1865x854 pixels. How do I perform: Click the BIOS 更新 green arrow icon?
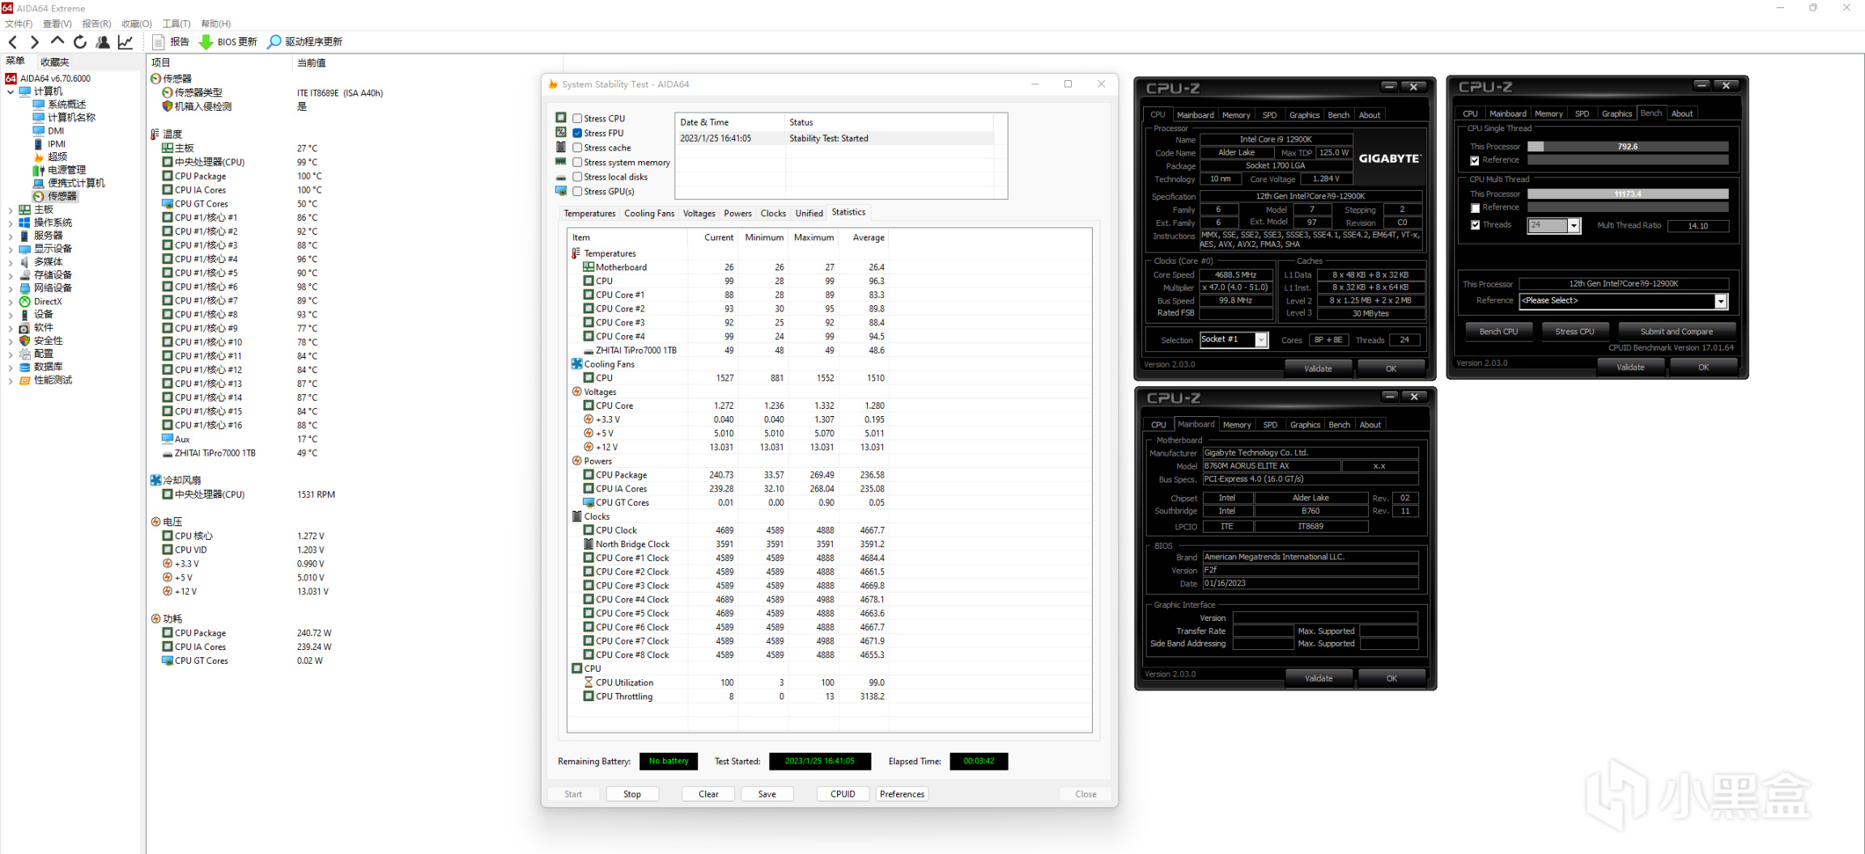click(x=206, y=42)
